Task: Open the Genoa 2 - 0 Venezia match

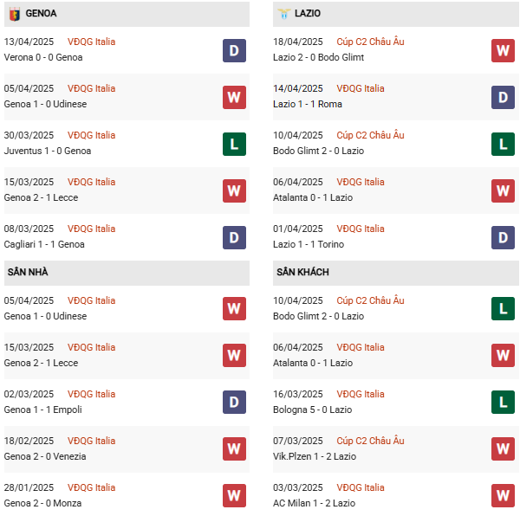Action: 45,456
